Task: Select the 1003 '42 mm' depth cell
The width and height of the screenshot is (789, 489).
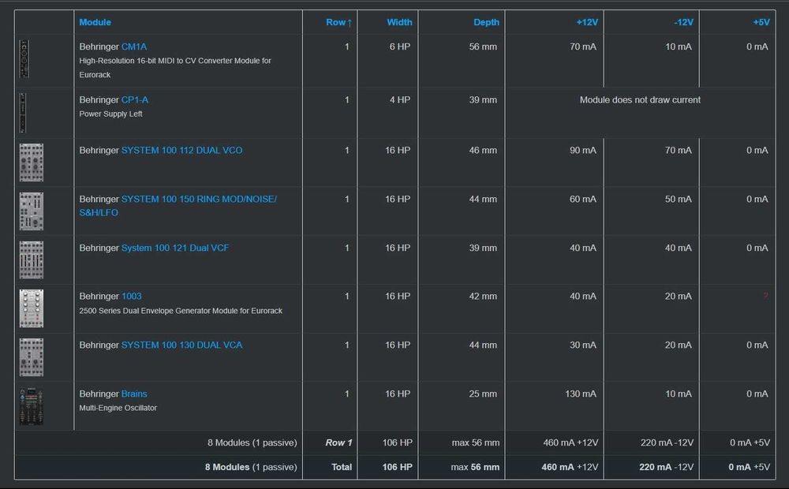Action: 483,297
